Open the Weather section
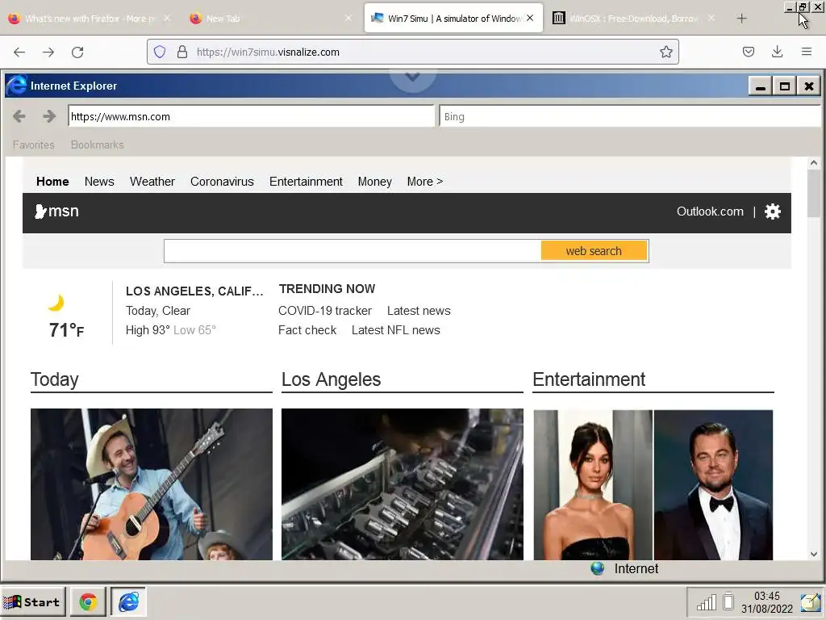This screenshot has width=826, height=620. [x=152, y=182]
